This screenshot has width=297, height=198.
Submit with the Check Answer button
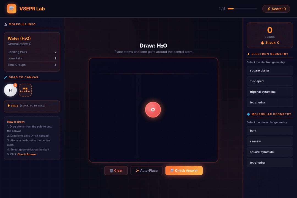pos(184,170)
